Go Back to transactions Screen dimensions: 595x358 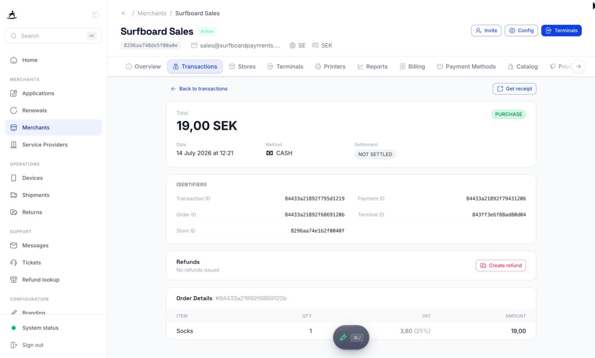(x=199, y=89)
